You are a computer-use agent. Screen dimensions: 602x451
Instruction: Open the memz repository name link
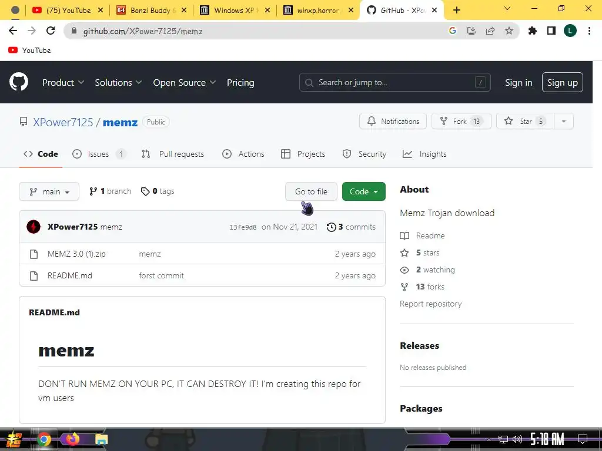[x=120, y=122]
